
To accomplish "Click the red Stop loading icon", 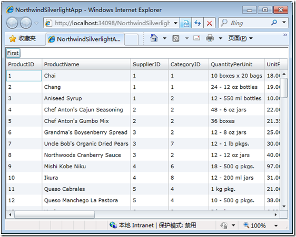I will 209,23.
